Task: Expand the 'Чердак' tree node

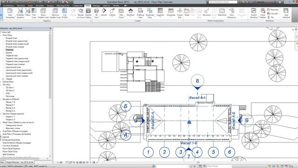Action: 3,79
